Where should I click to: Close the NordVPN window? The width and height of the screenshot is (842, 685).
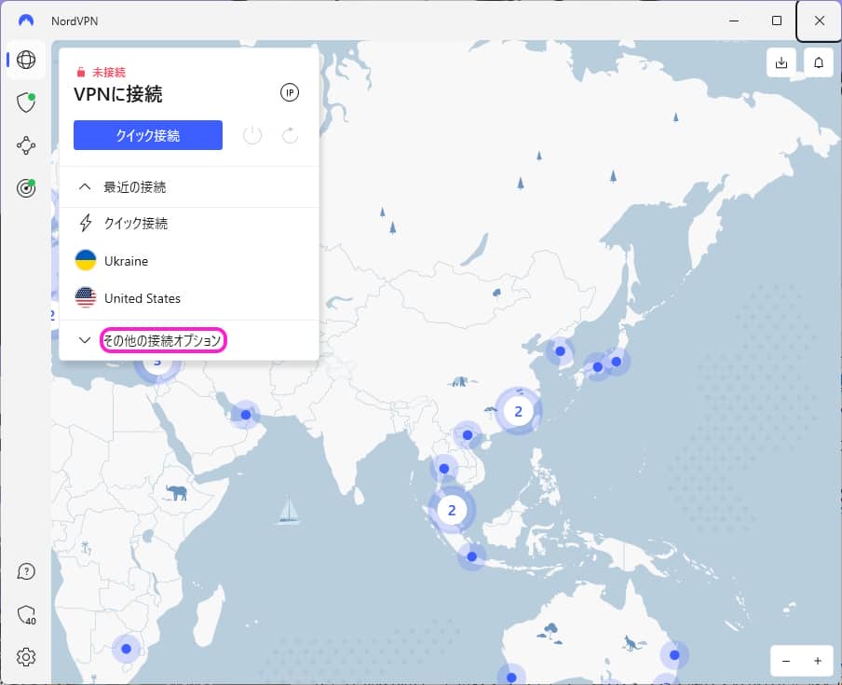pos(819,21)
